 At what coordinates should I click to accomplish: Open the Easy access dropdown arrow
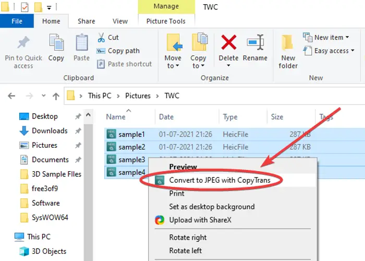[352, 51]
